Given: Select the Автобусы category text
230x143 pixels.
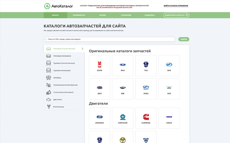Looking at the screenshot, I should [x=57, y=78].
